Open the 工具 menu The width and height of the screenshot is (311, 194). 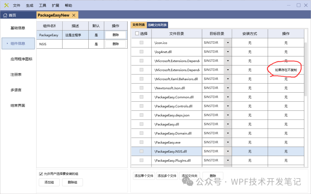coord(42,5)
